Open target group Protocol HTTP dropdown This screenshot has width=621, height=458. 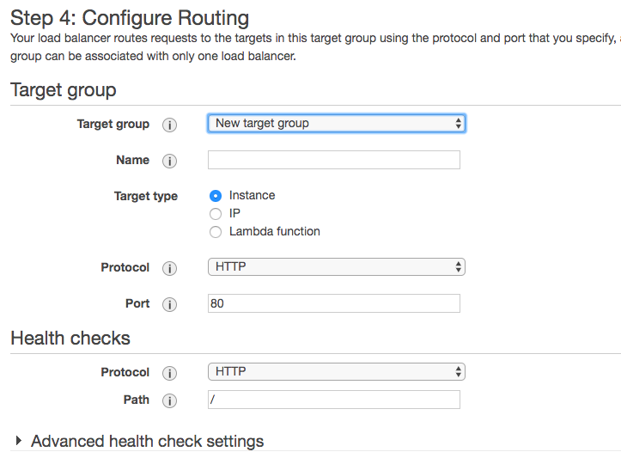336,267
